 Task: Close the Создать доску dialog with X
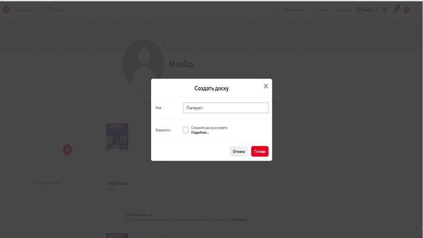[x=265, y=86]
